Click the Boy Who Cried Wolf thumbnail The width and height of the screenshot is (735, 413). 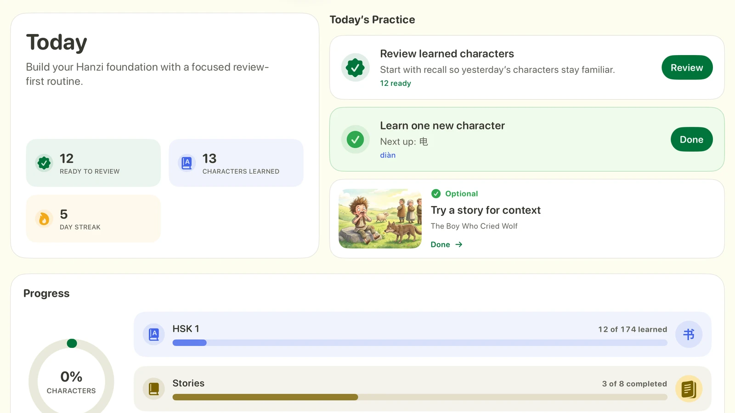pos(380,218)
